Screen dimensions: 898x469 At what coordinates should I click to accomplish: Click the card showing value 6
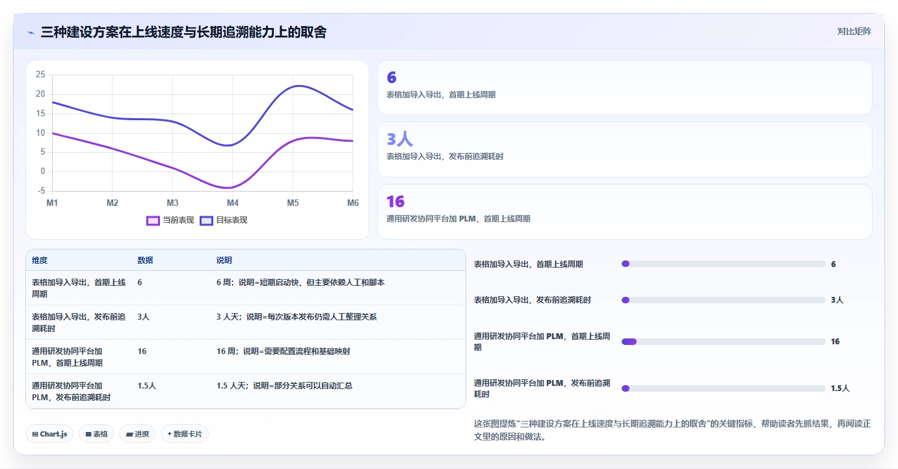click(x=624, y=88)
